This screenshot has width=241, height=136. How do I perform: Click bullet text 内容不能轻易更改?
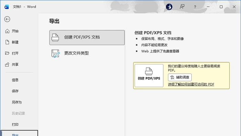(x=154, y=45)
